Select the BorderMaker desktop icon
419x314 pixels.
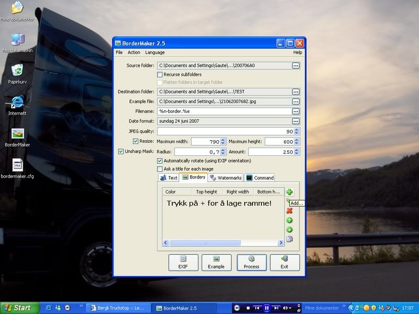coord(17,137)
